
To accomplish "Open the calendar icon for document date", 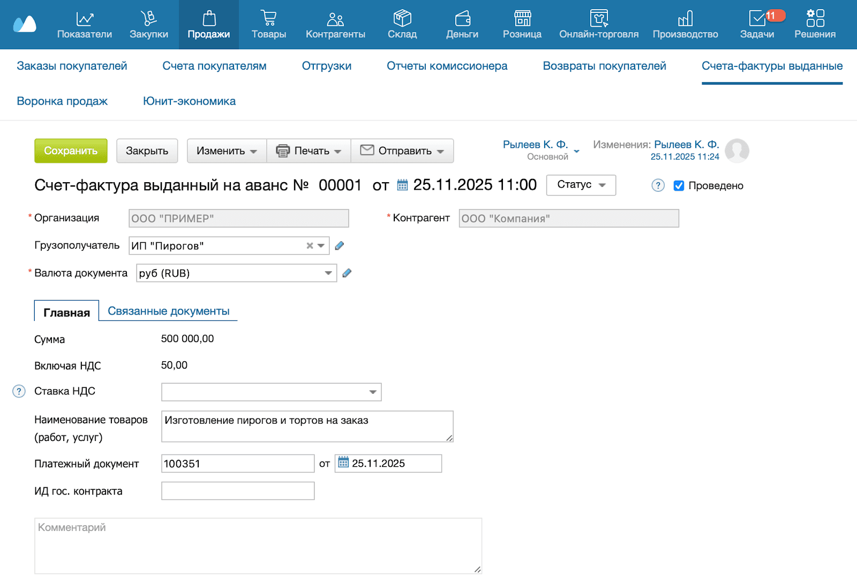I will point(402,185).
